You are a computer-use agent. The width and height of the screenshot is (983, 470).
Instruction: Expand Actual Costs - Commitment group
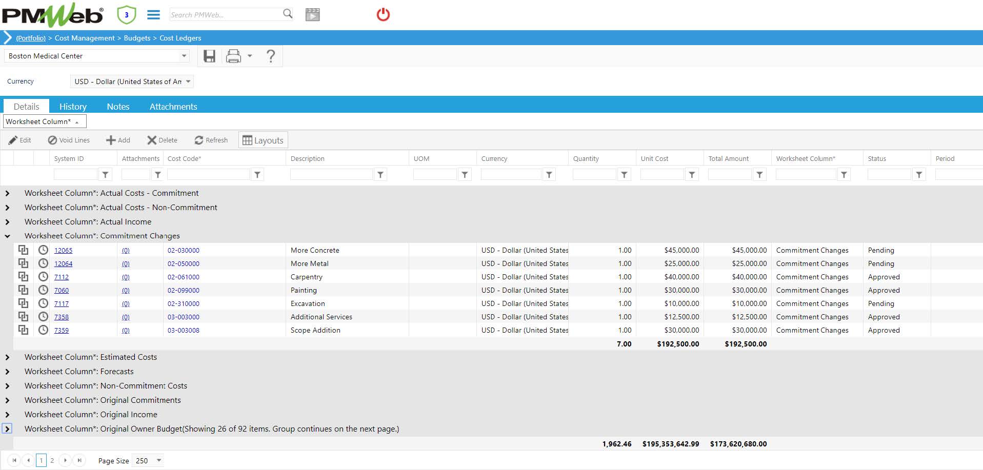point(7,193)
